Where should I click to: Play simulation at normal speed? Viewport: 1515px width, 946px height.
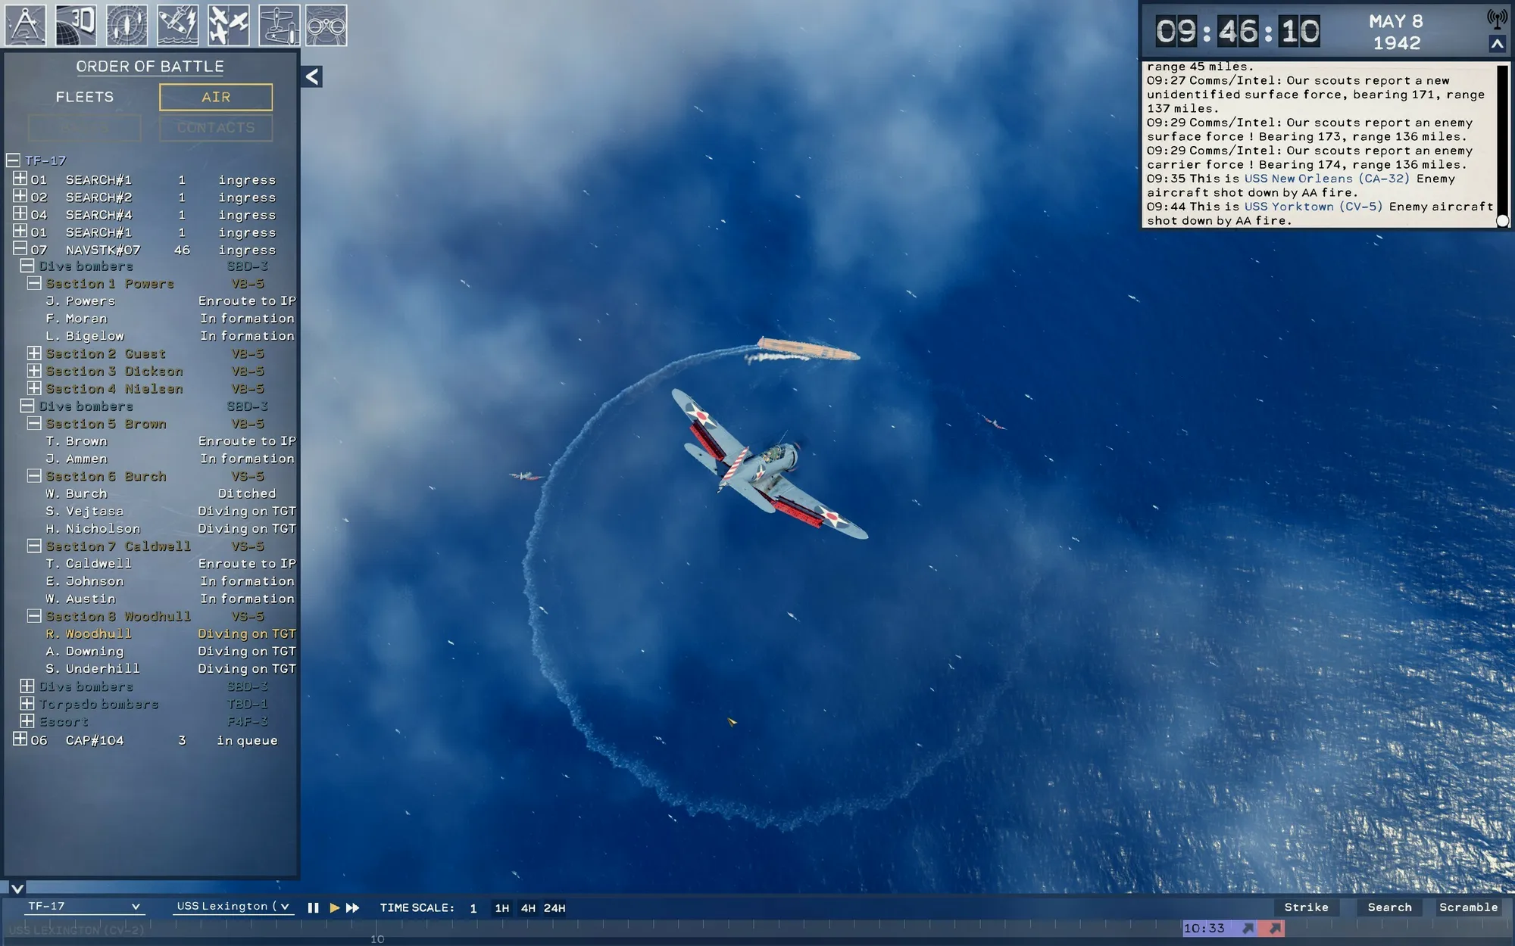pos(334,907)
